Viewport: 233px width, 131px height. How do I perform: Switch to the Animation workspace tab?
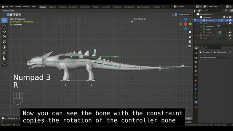106,7
